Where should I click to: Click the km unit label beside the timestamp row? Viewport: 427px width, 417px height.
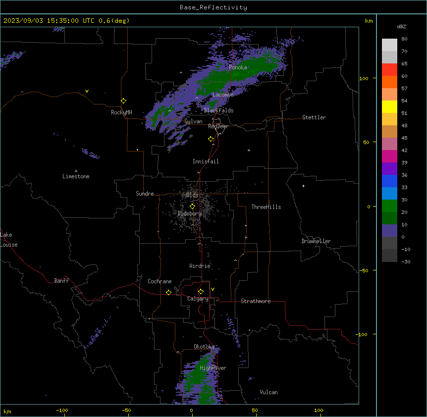[x=369, y=21]
